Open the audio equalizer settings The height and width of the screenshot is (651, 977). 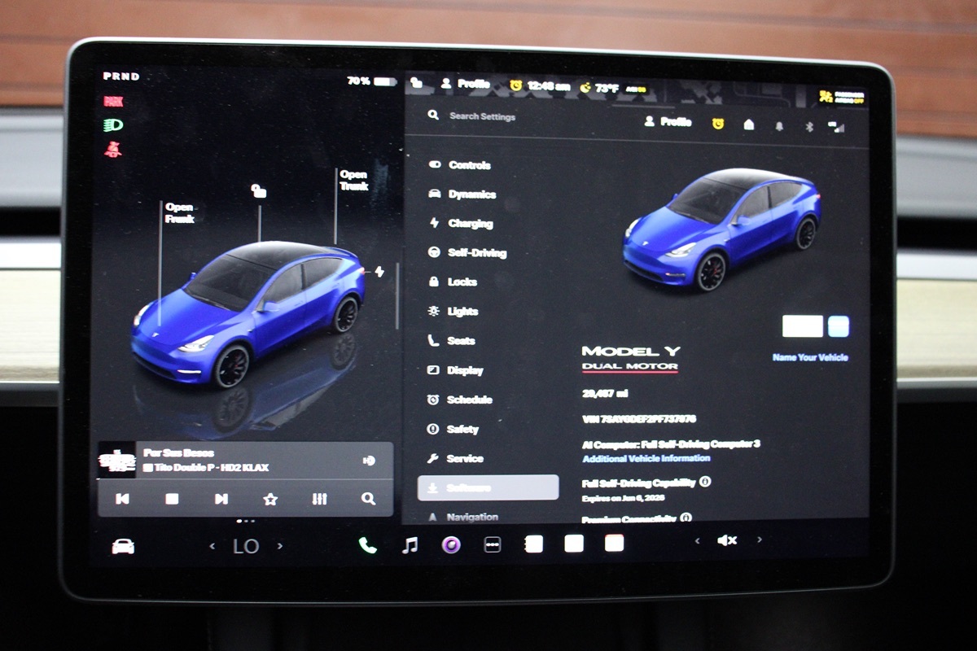click(319, 499)
